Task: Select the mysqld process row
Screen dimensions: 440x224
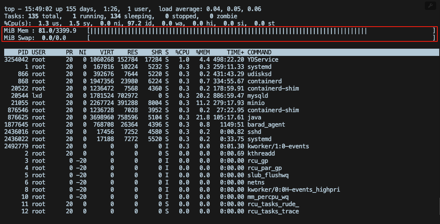Action: pyautogui.click(x=152, y=95)
